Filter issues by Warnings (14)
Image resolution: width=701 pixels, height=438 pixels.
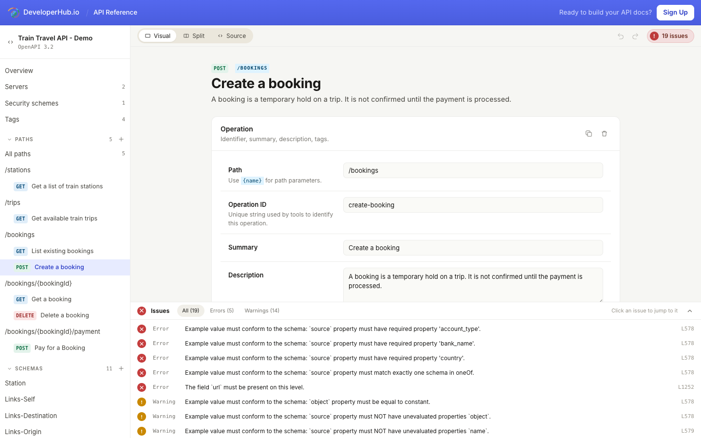(x=262, y=310)
